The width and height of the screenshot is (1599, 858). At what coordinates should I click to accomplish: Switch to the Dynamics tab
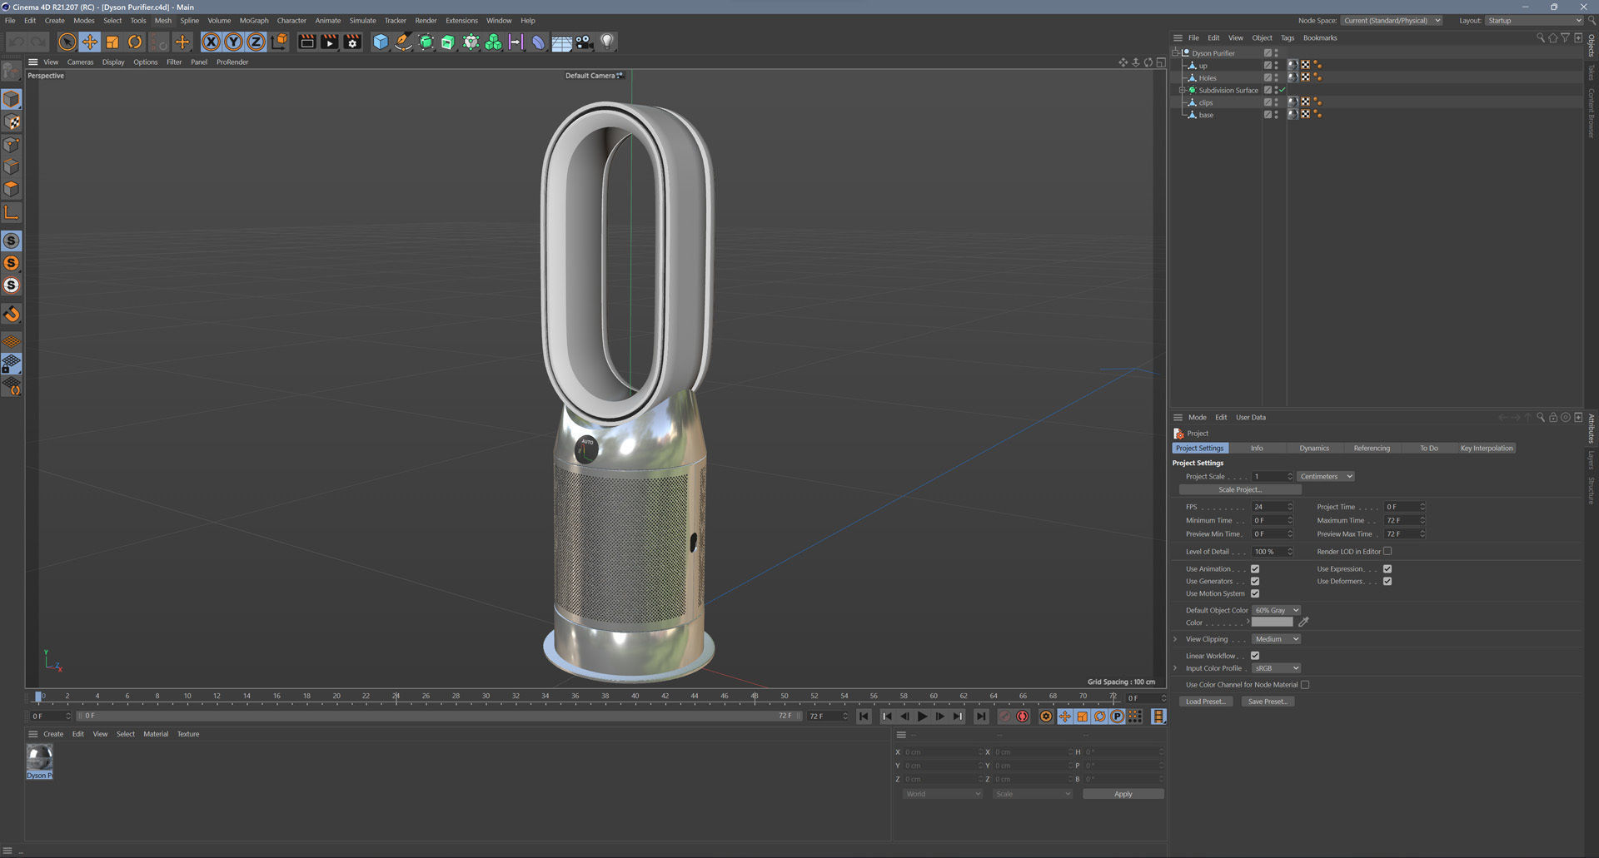1314,449
